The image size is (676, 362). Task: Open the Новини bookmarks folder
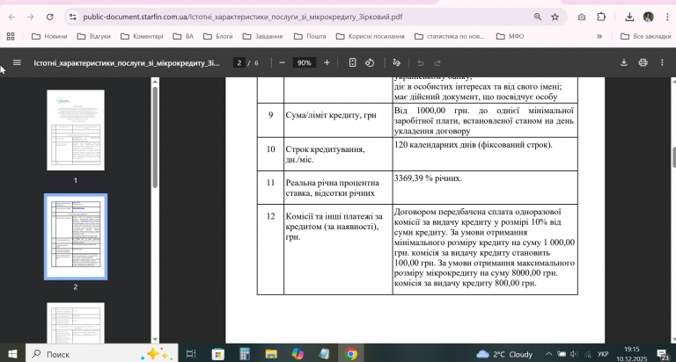point(49,36)
